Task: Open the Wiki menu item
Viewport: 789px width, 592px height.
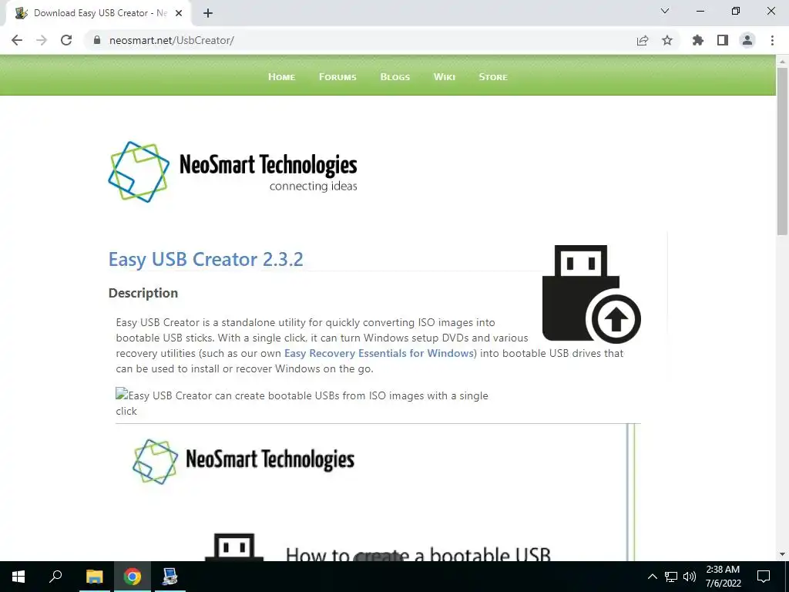Action: [445, 77]
